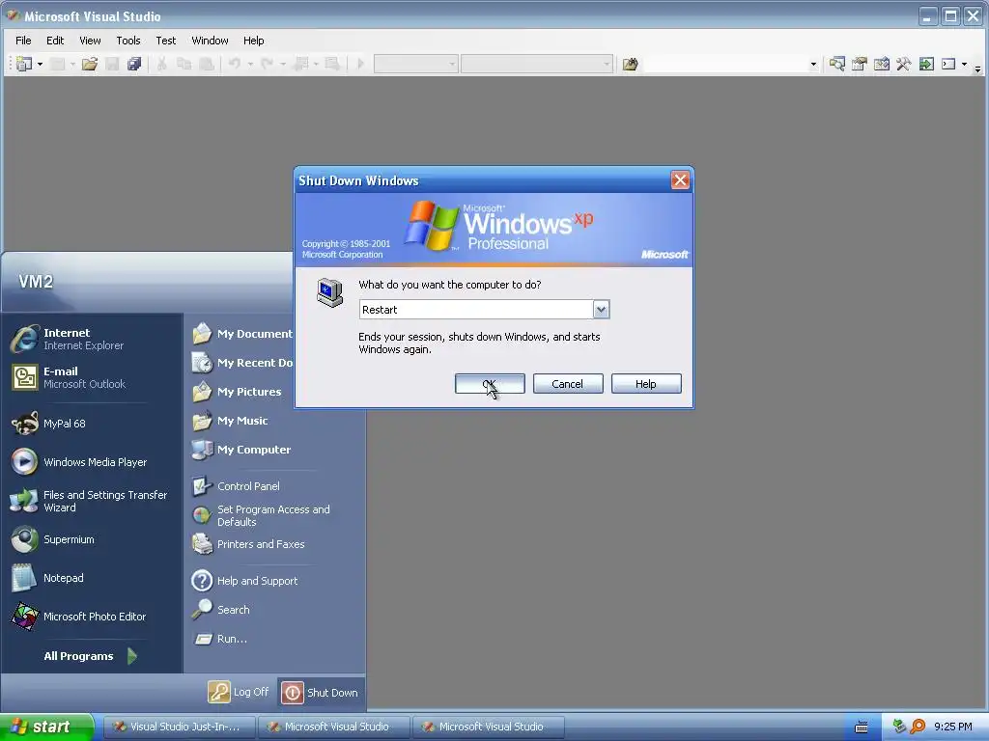Click the Command Window toolbar icon

948,64
